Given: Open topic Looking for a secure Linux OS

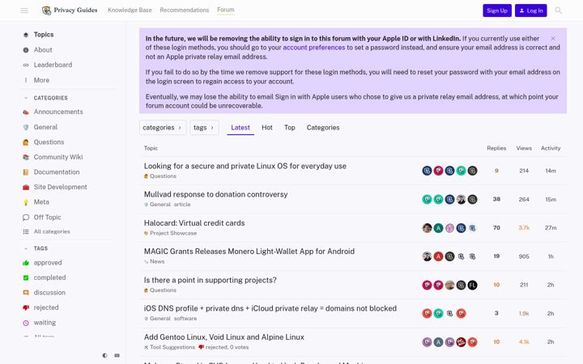Looking at the screenshot, I should point(245,166).
